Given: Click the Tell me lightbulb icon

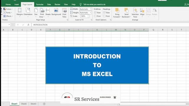Looking at the screenshot, I should (x=80, y=4).
